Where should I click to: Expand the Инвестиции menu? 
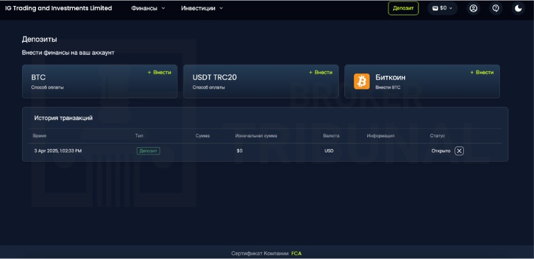pos(202,8)
